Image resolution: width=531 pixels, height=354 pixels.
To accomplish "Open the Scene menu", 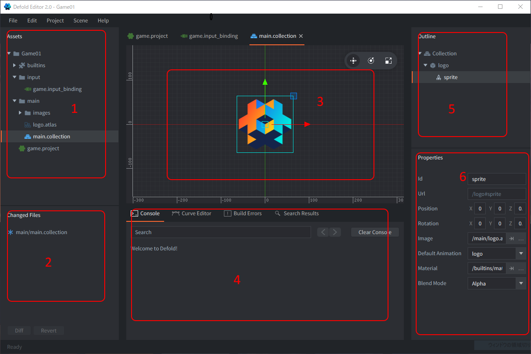I will [81, 21].
